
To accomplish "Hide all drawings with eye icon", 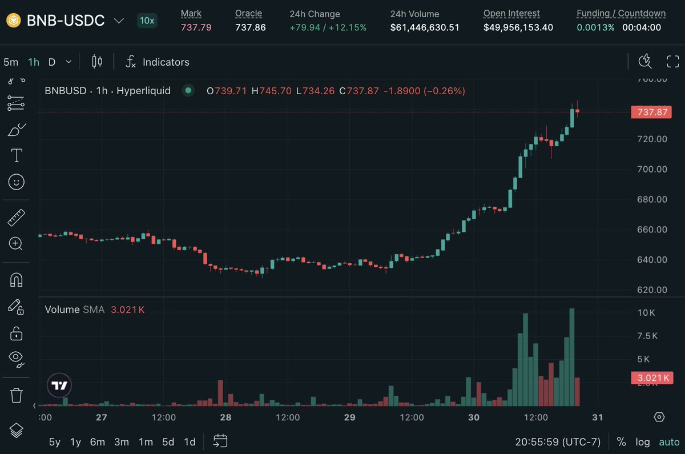I will point(17,359).
